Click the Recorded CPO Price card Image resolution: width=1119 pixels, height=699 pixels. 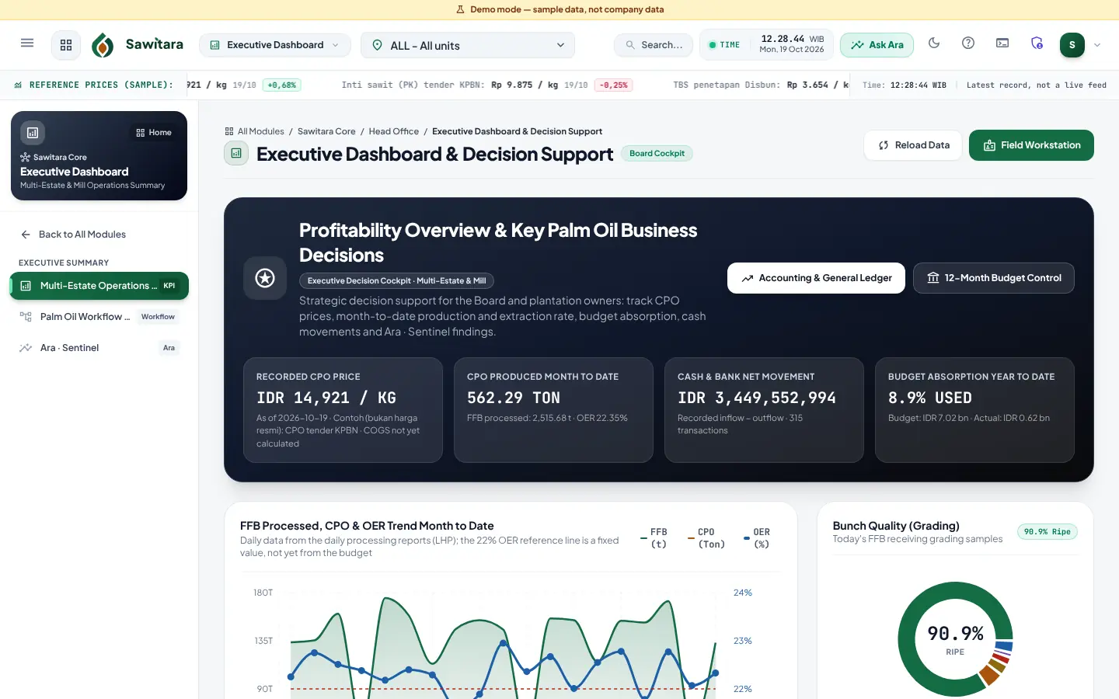click(x=343, y=410)
